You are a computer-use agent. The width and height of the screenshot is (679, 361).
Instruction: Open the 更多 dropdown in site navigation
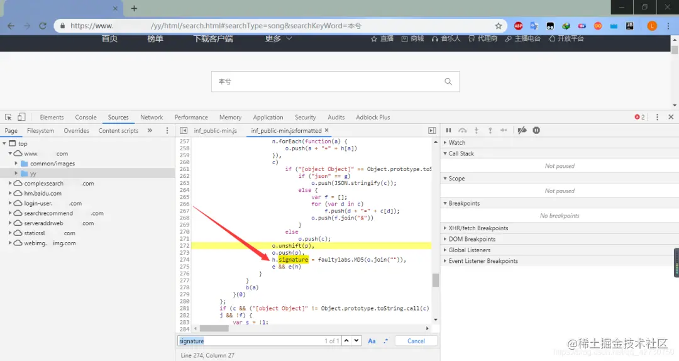click(x=278, y=38)
